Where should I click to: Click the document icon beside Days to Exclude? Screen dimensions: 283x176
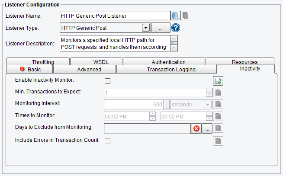(218, 128)
